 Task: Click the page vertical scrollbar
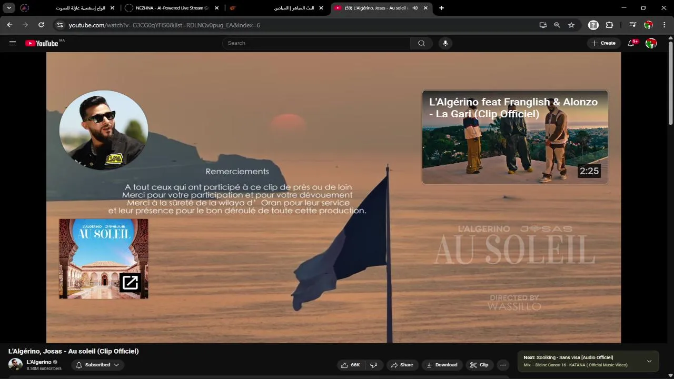pos(670,84)
